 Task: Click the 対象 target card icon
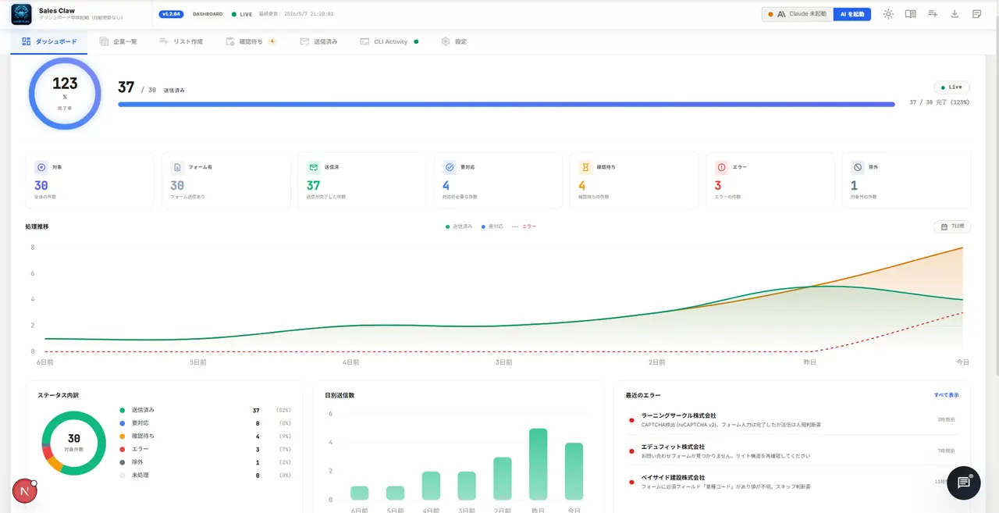point(41,167)
